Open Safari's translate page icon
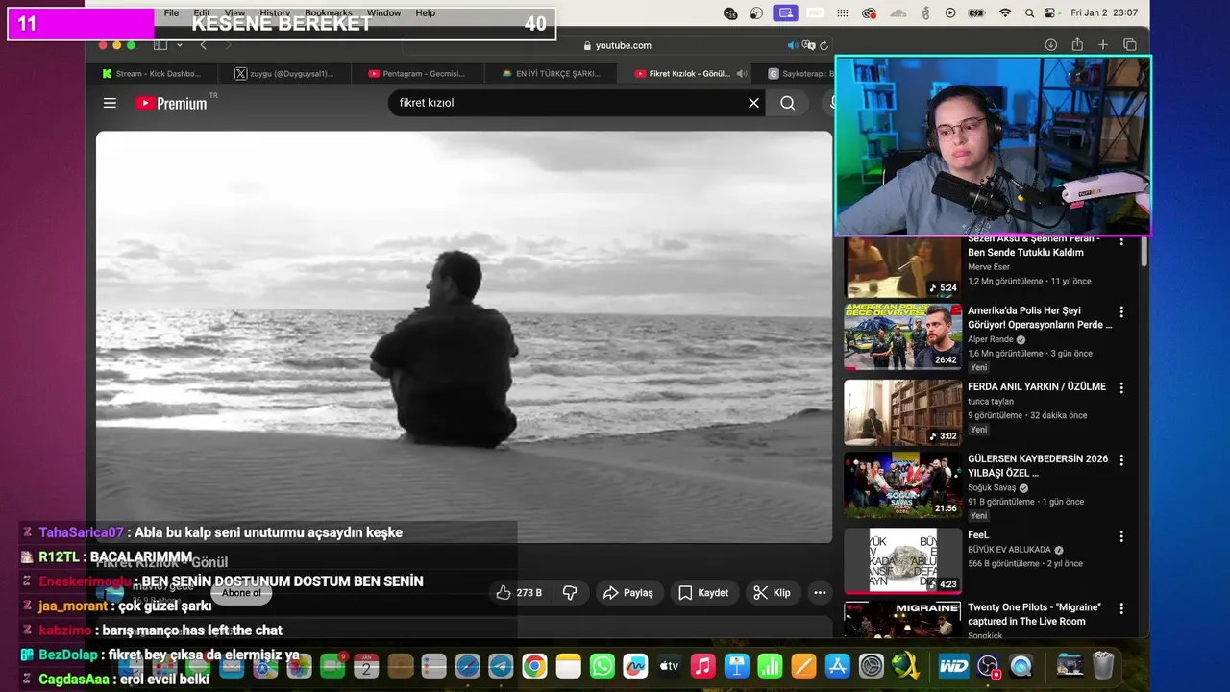 pyautogui.click(x=809, y=45)
